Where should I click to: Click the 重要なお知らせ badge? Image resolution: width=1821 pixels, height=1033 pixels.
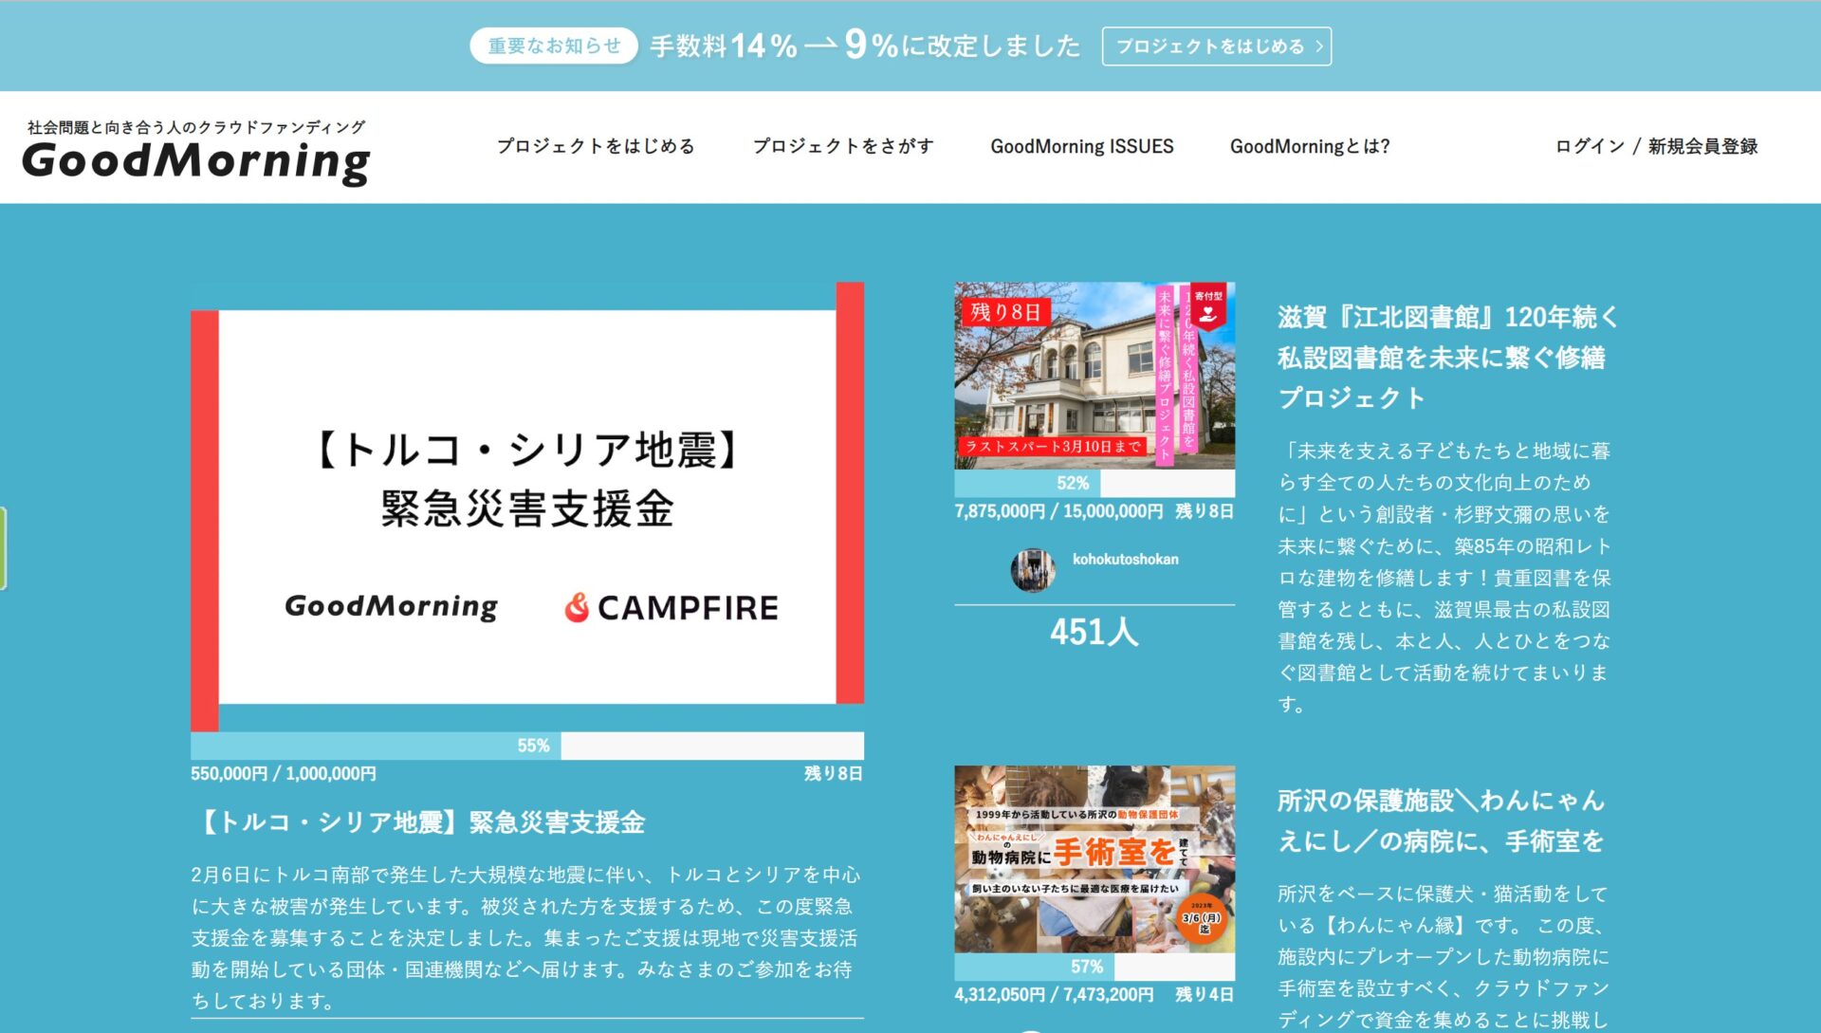tap(554, 46)
